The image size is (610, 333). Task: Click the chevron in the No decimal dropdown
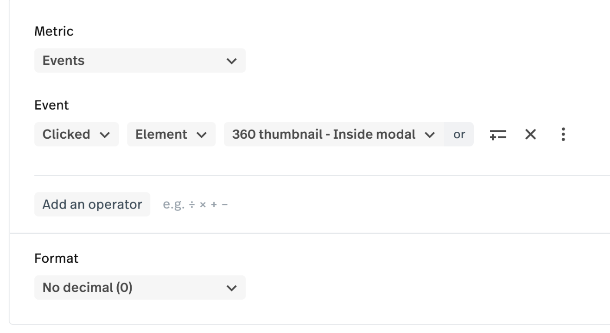[x=231, y=288]
